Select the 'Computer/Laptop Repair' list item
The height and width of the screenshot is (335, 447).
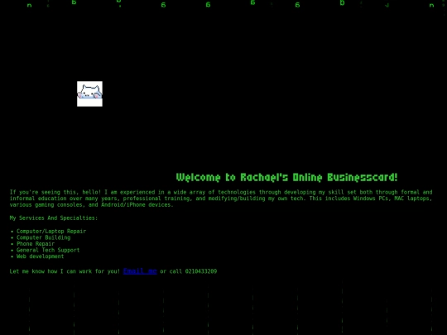tap(51, 232)
